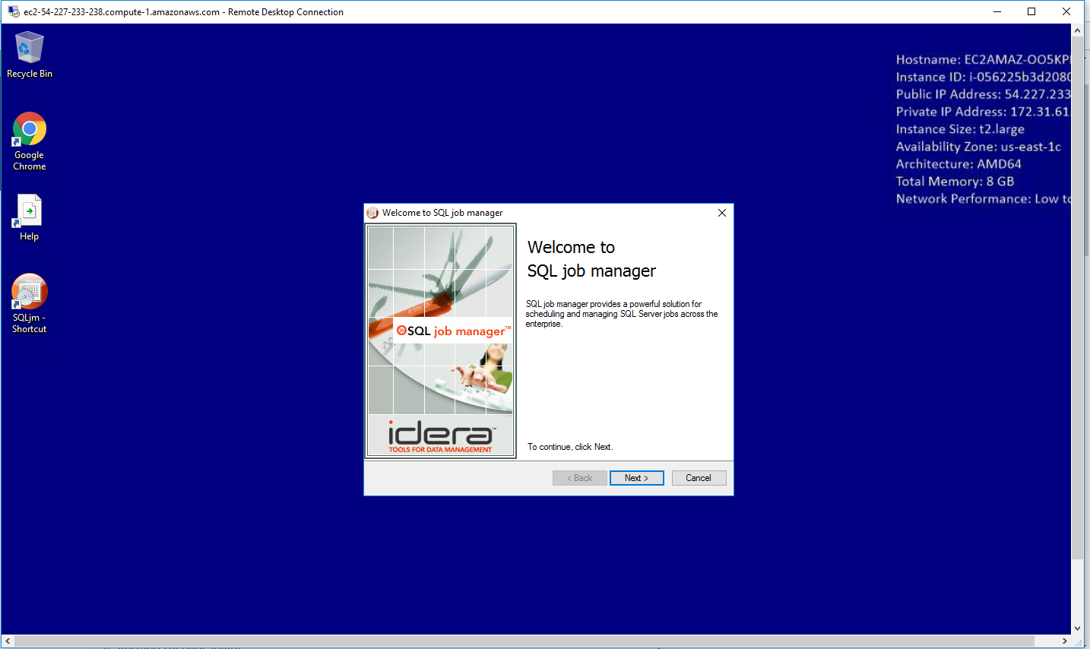This screenshot has height=649, width=1090.
Task: Maximize the Remote Desktop Connection window
Action: 1031,12
